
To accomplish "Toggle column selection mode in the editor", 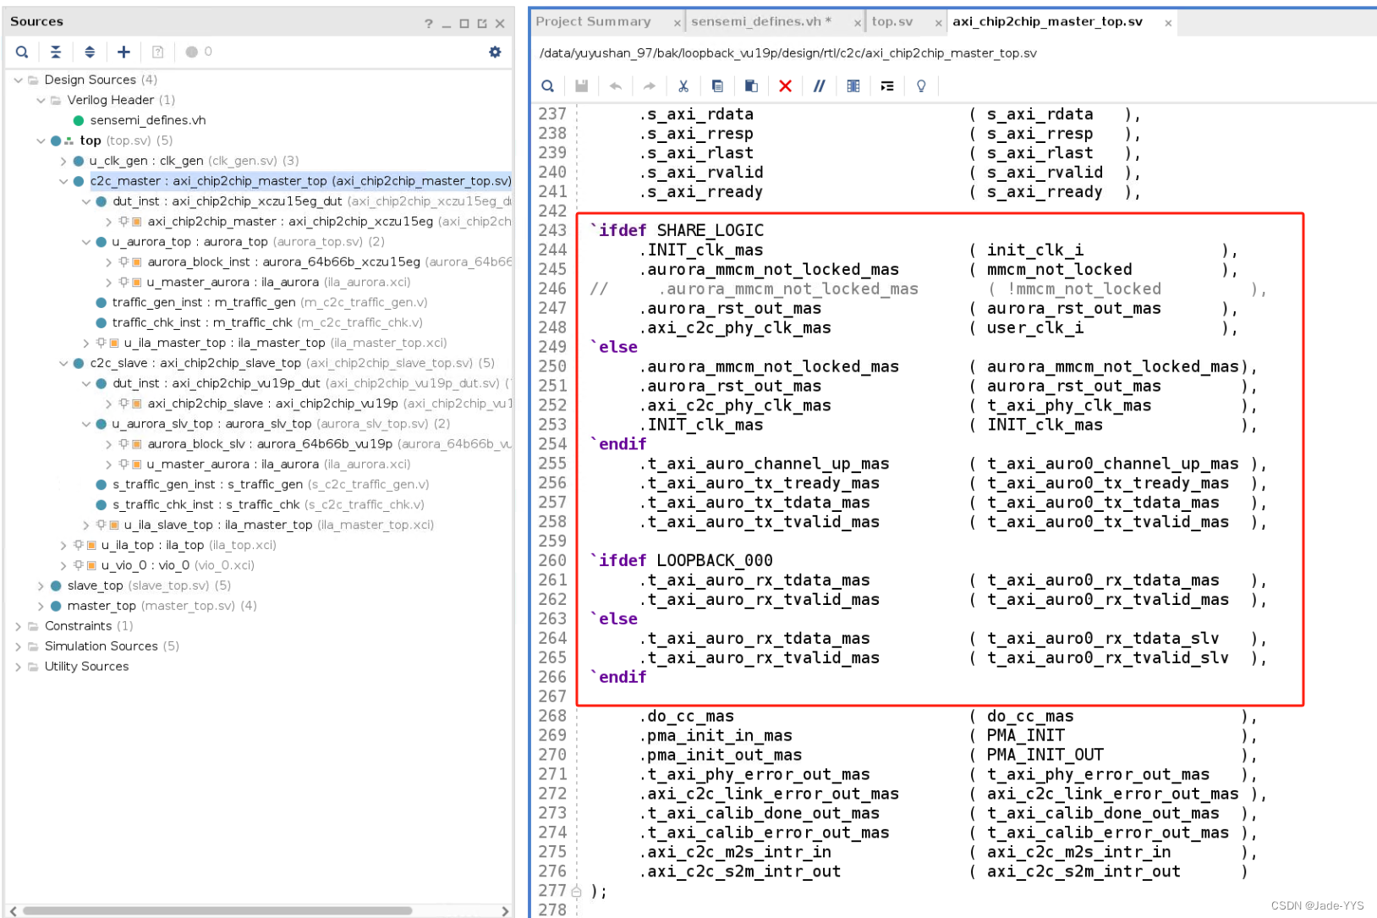I will click(853, 85).
